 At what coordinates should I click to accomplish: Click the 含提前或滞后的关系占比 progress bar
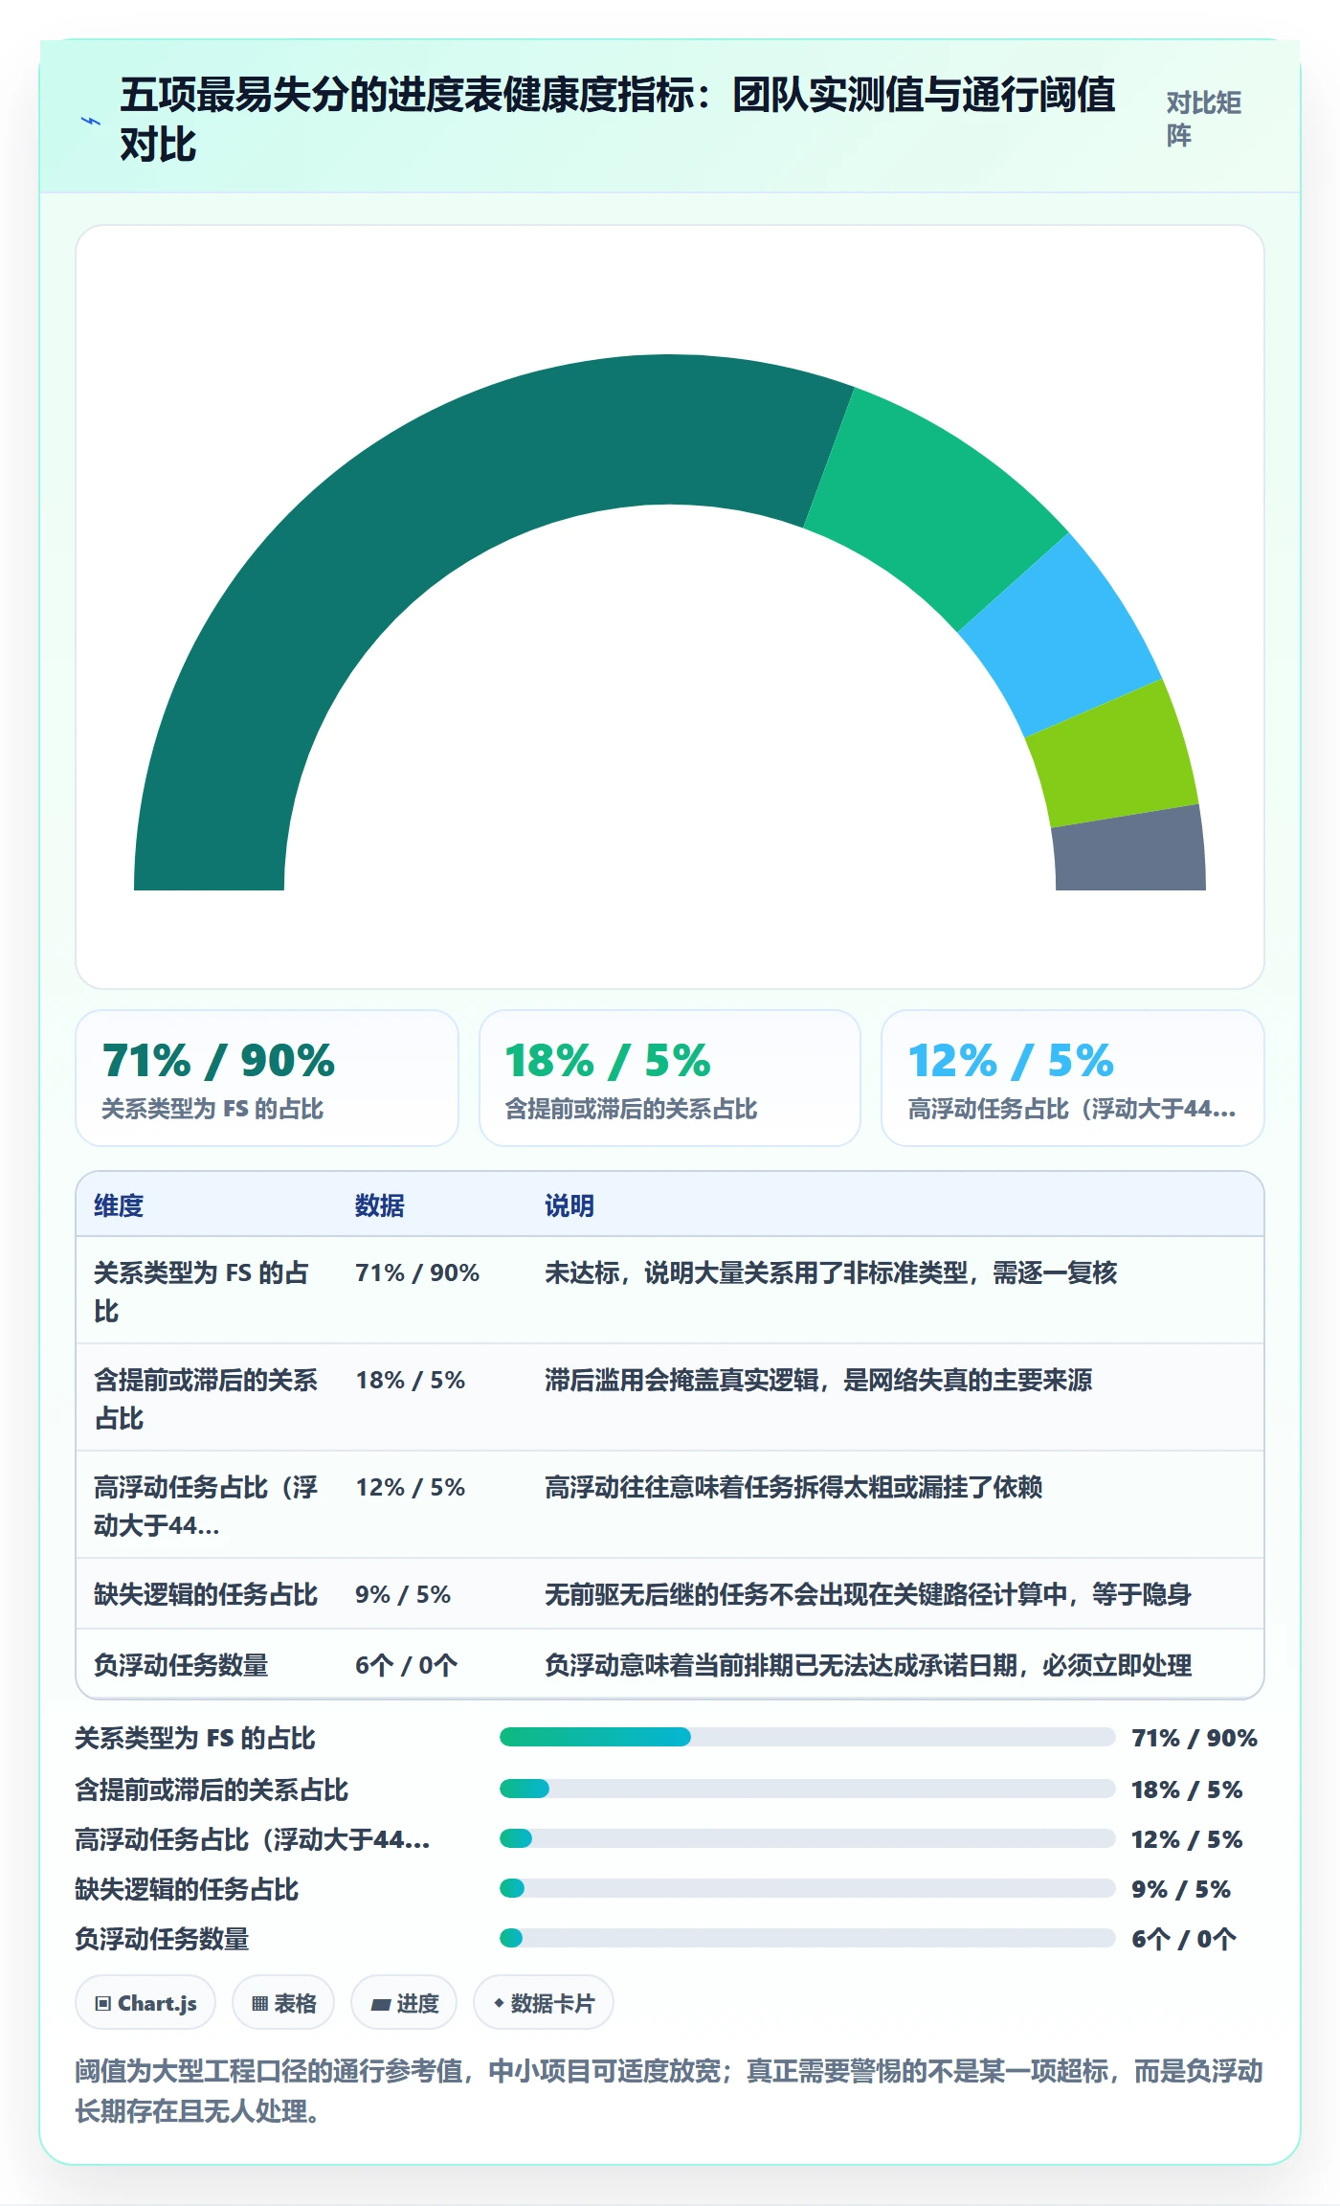tap(807, 1789)
